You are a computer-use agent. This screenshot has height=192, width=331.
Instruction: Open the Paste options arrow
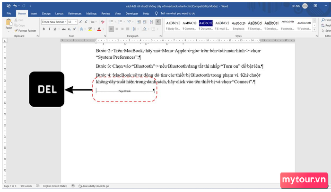point(9,31)
